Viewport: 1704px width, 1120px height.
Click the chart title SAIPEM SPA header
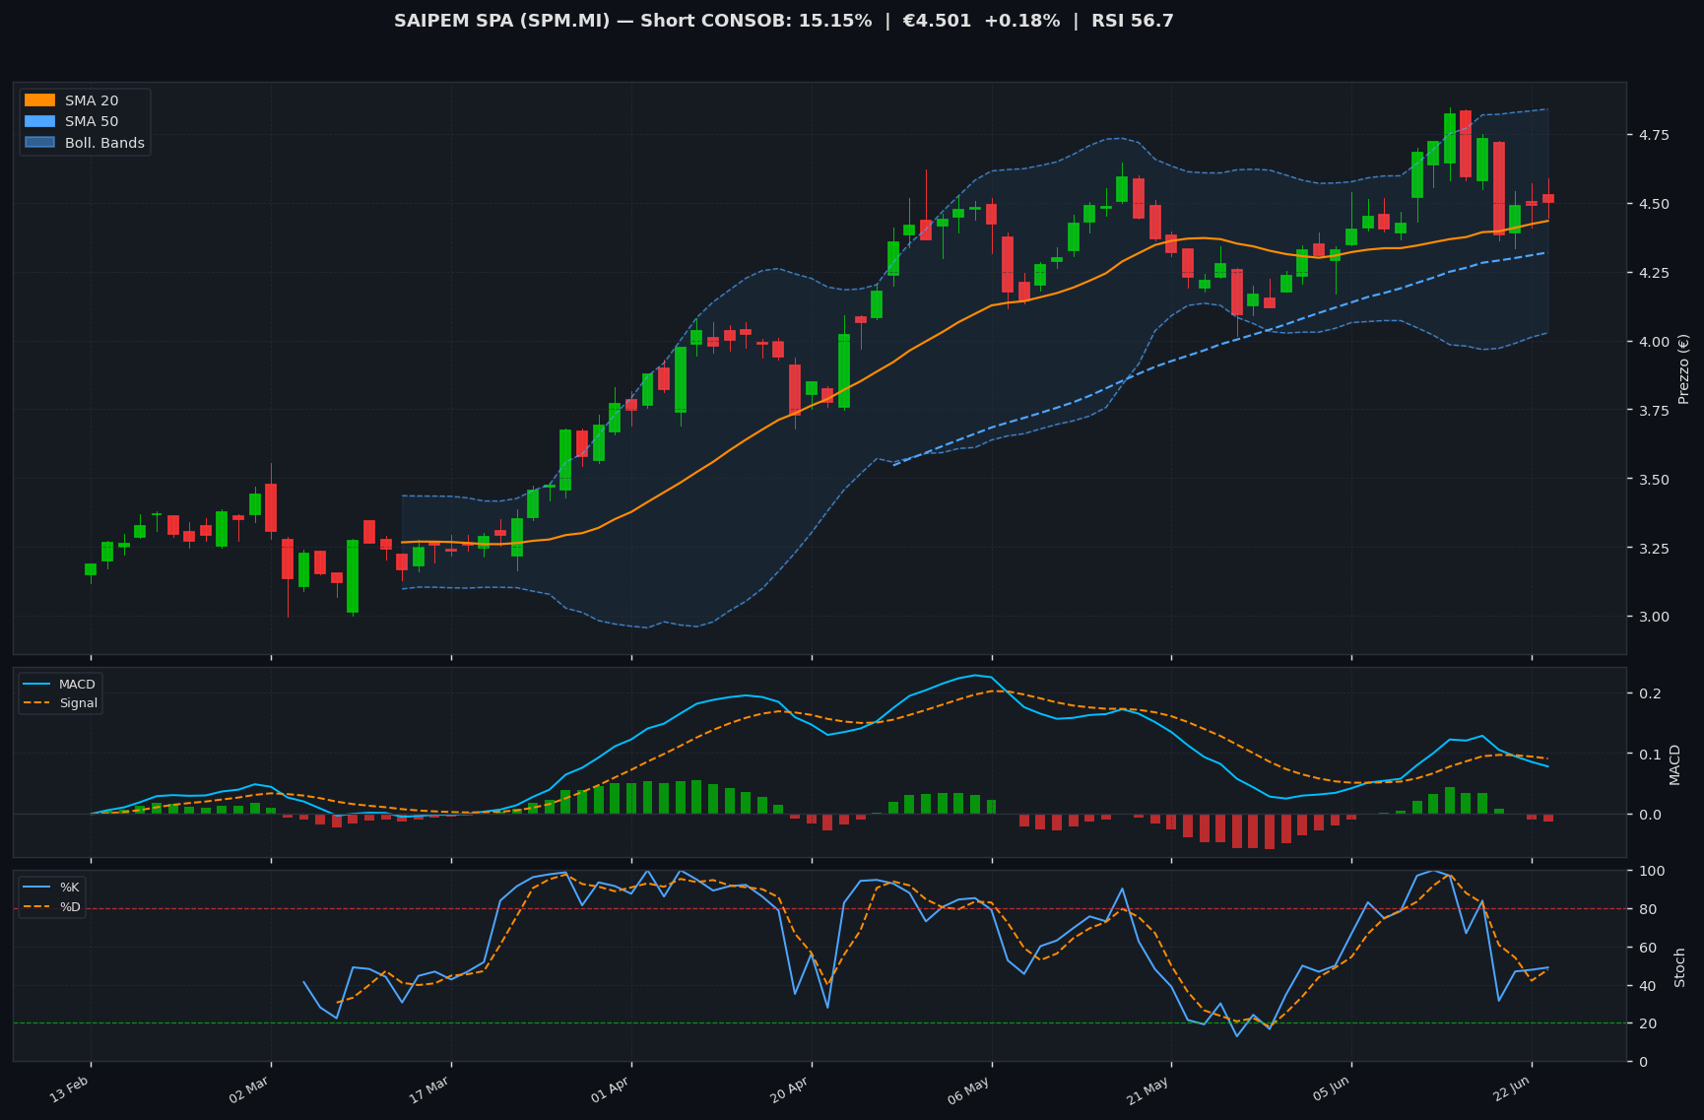point(784,21)
